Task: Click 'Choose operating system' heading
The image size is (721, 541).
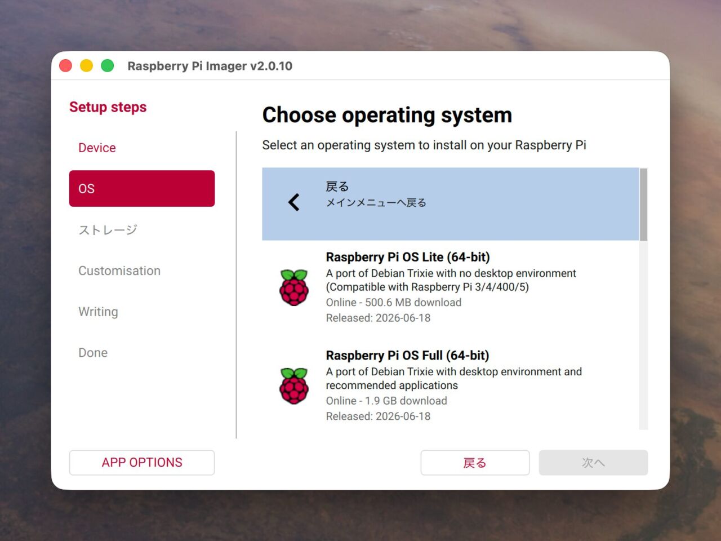Action: (387, 115)
